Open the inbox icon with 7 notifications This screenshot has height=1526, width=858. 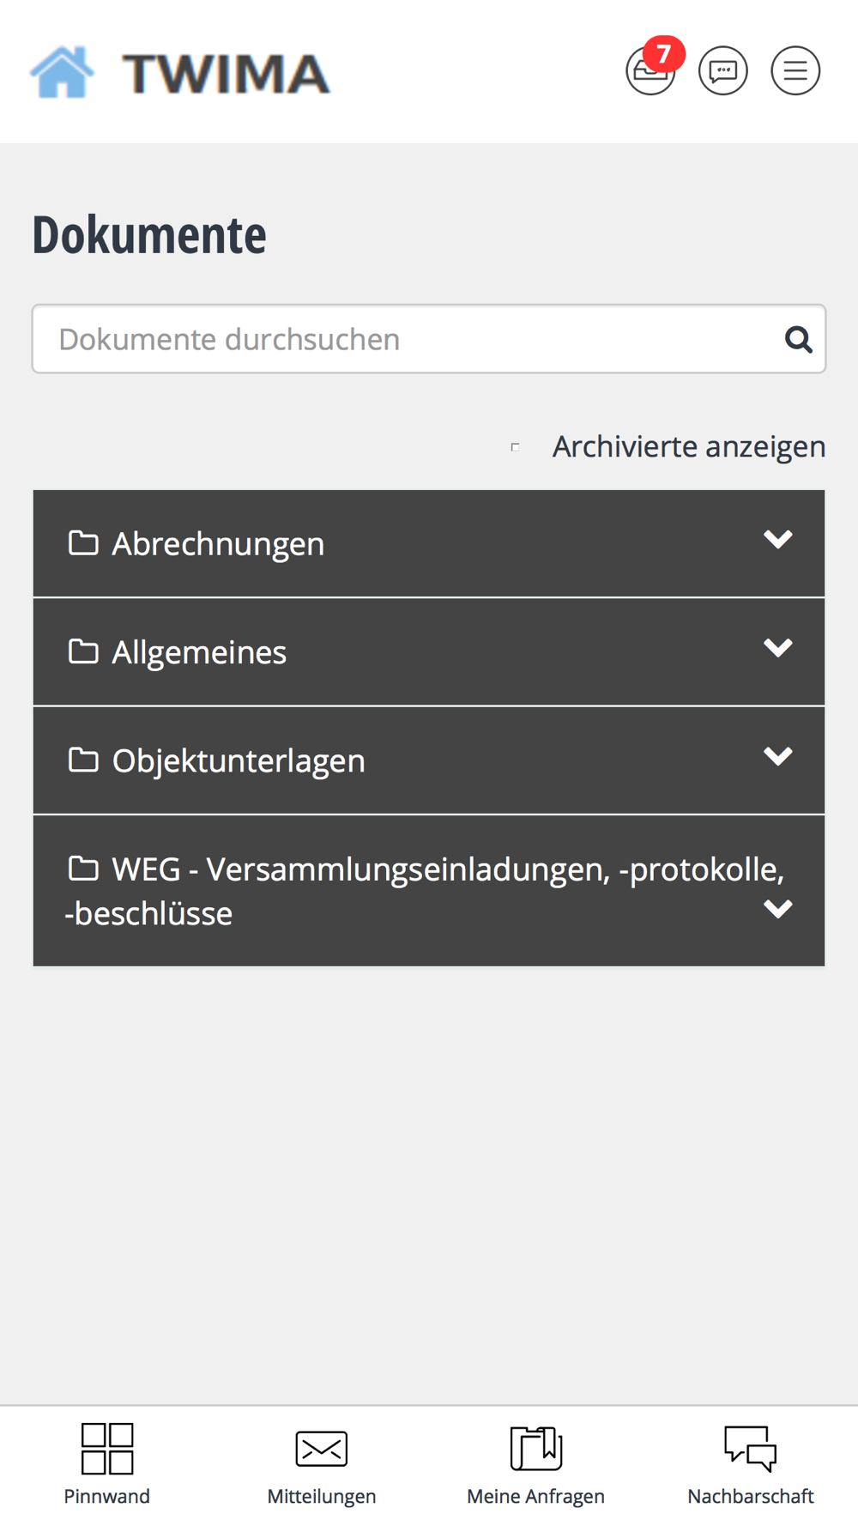tap(650, 70)
